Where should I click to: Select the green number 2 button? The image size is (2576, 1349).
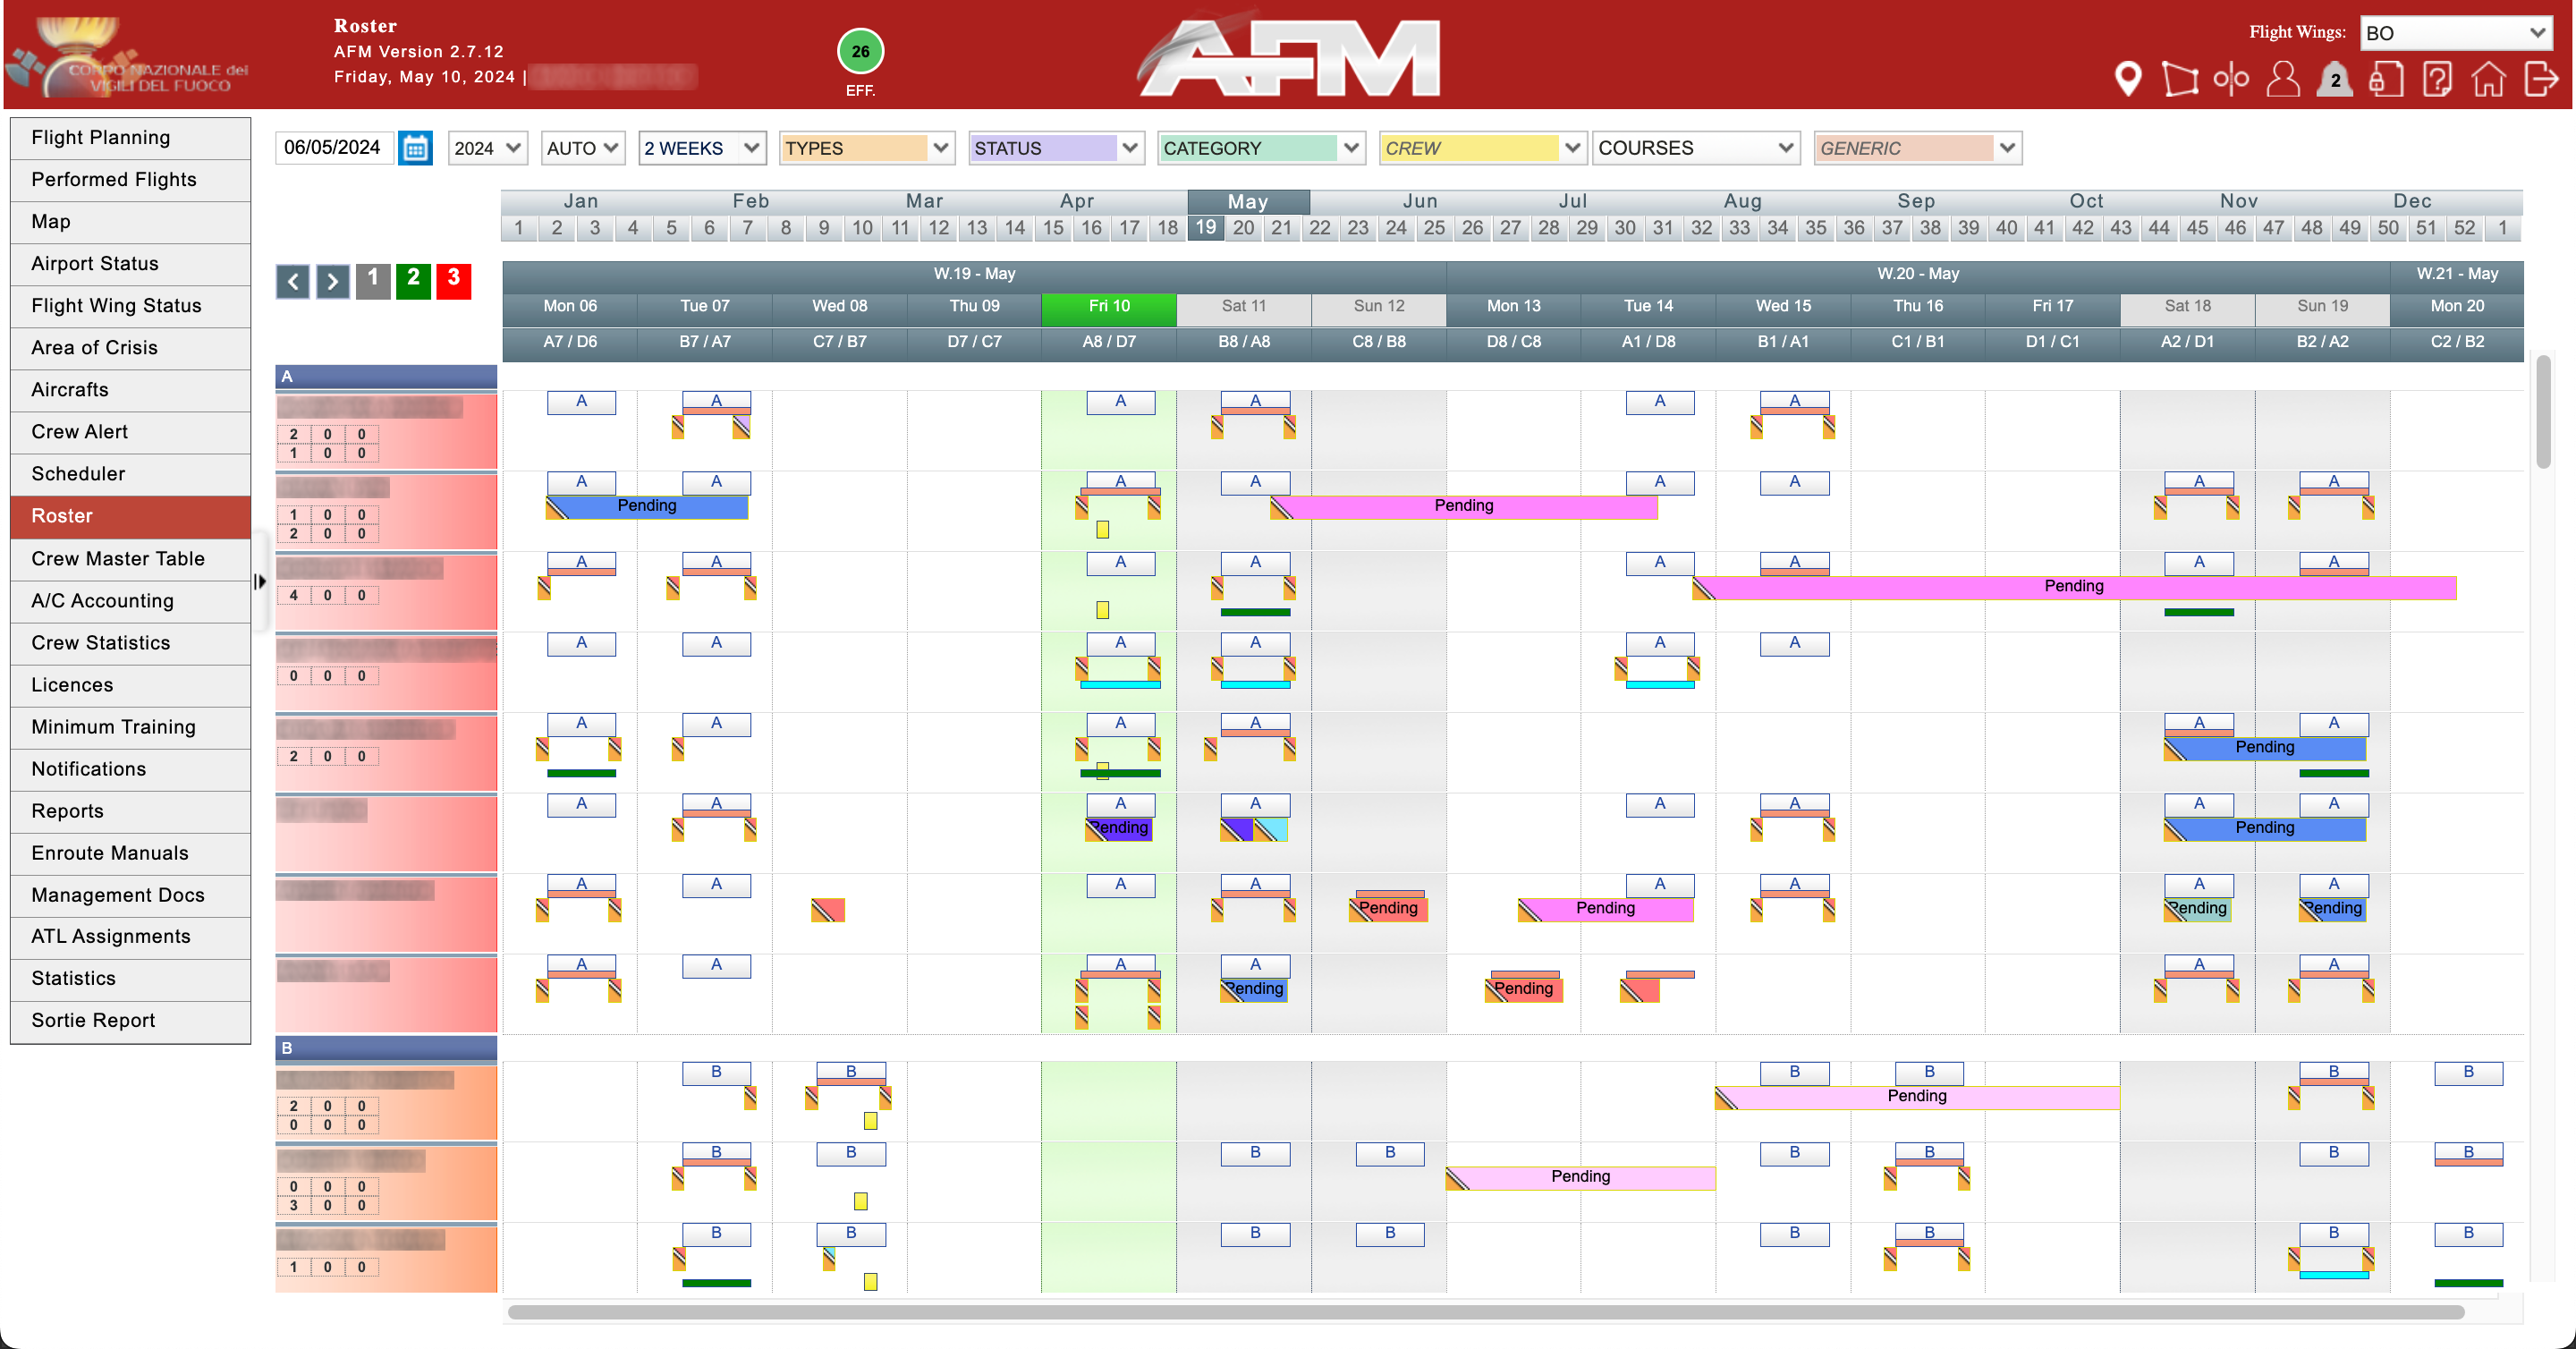(x=413, y=280)
